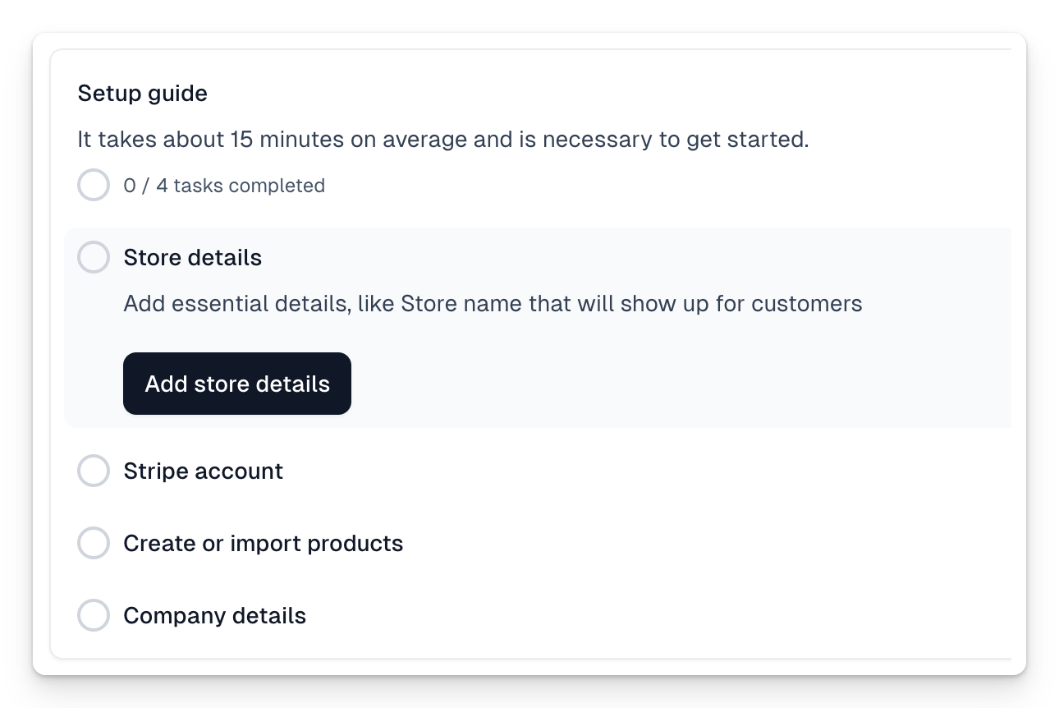1059x708 pixels.
Task: Select the Store details step title
Action: tap(192, 257)
